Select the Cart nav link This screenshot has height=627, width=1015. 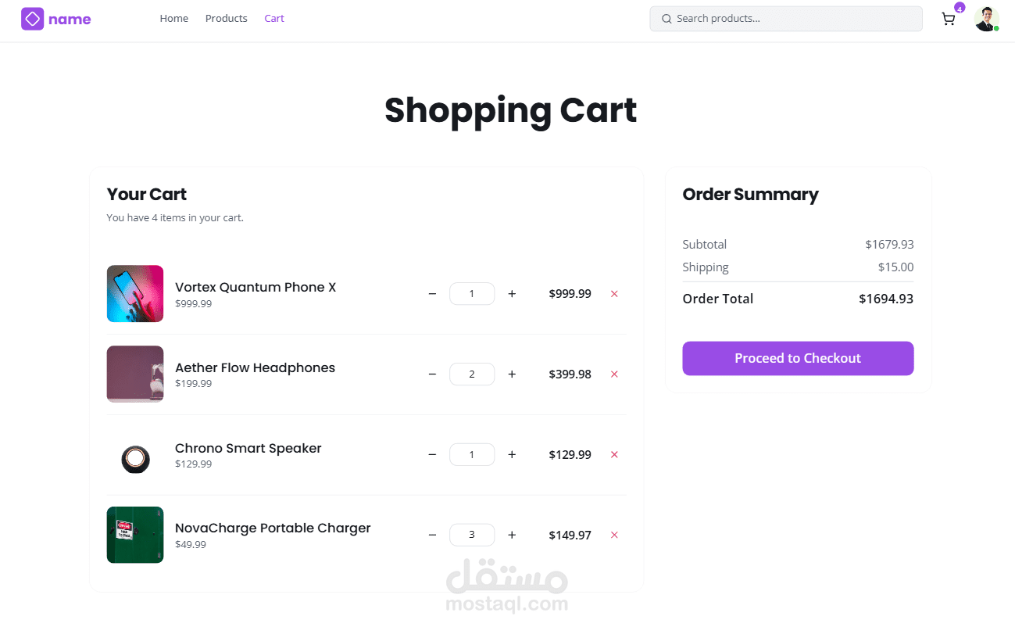274,19
